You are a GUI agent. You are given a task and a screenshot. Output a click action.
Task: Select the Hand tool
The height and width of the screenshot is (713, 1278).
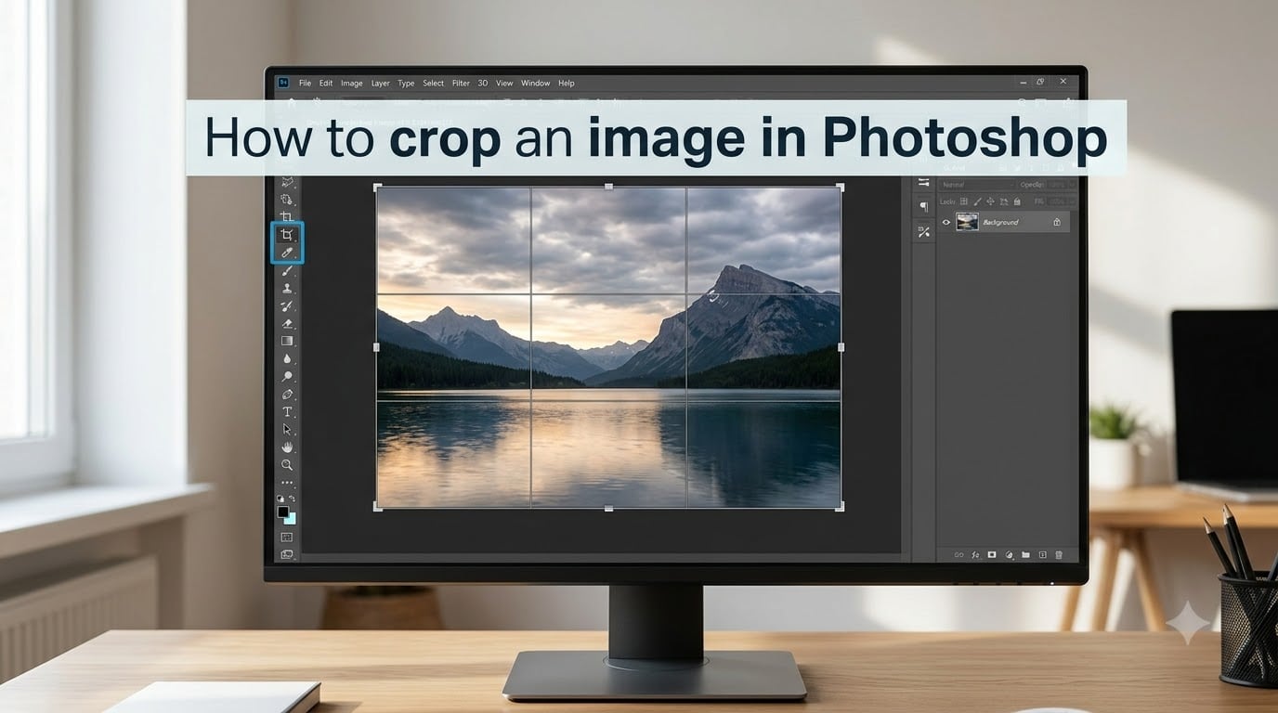click(x=287, y=447)
